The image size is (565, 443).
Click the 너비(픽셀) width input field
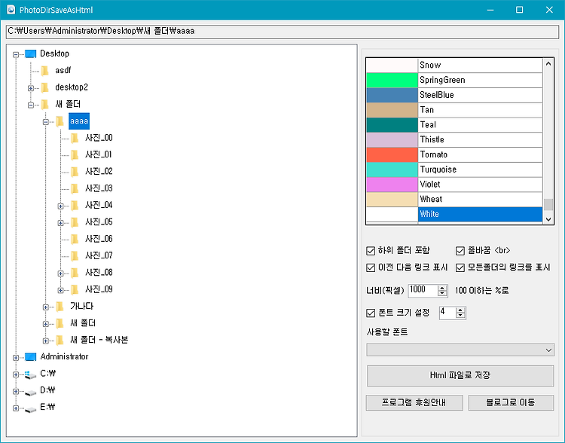click(x=423, y=290)
